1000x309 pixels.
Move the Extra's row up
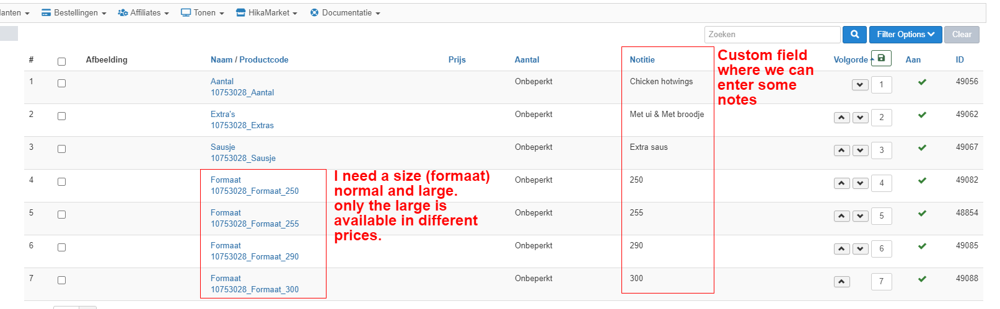point(841,118)
